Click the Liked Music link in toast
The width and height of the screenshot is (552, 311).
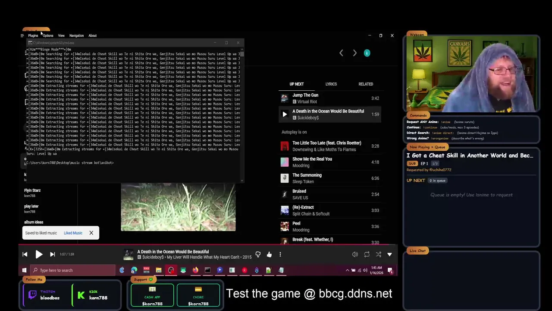coord(73,233)
